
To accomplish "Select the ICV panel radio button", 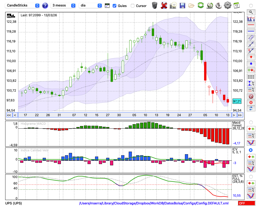I will 251,150.
